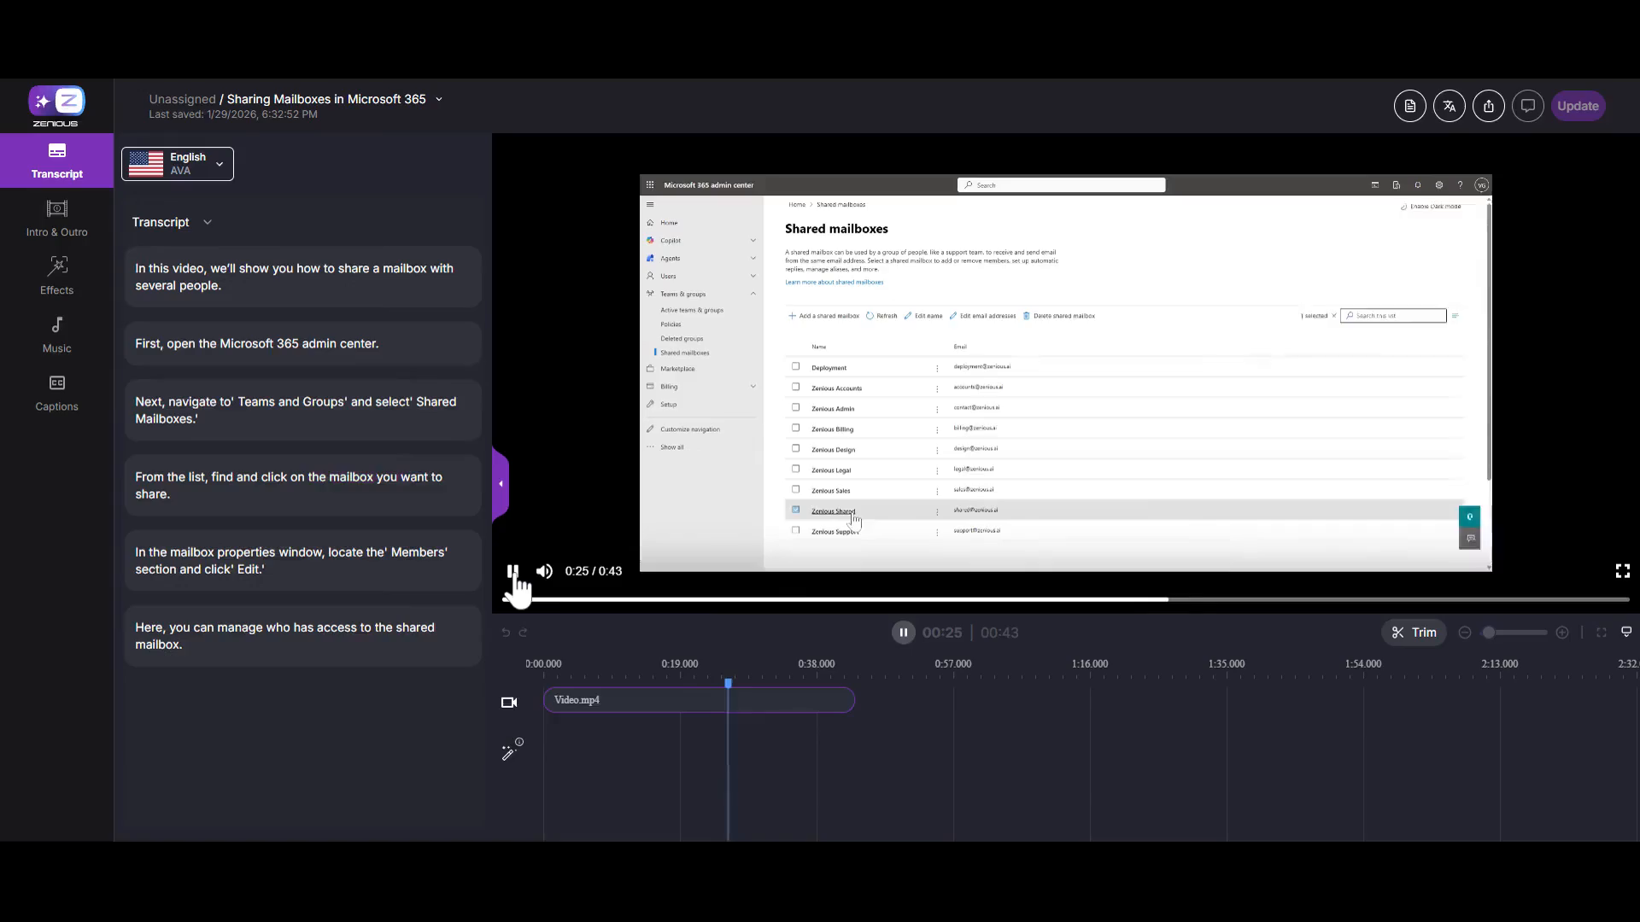Click the Update button

coord(1577,106)
